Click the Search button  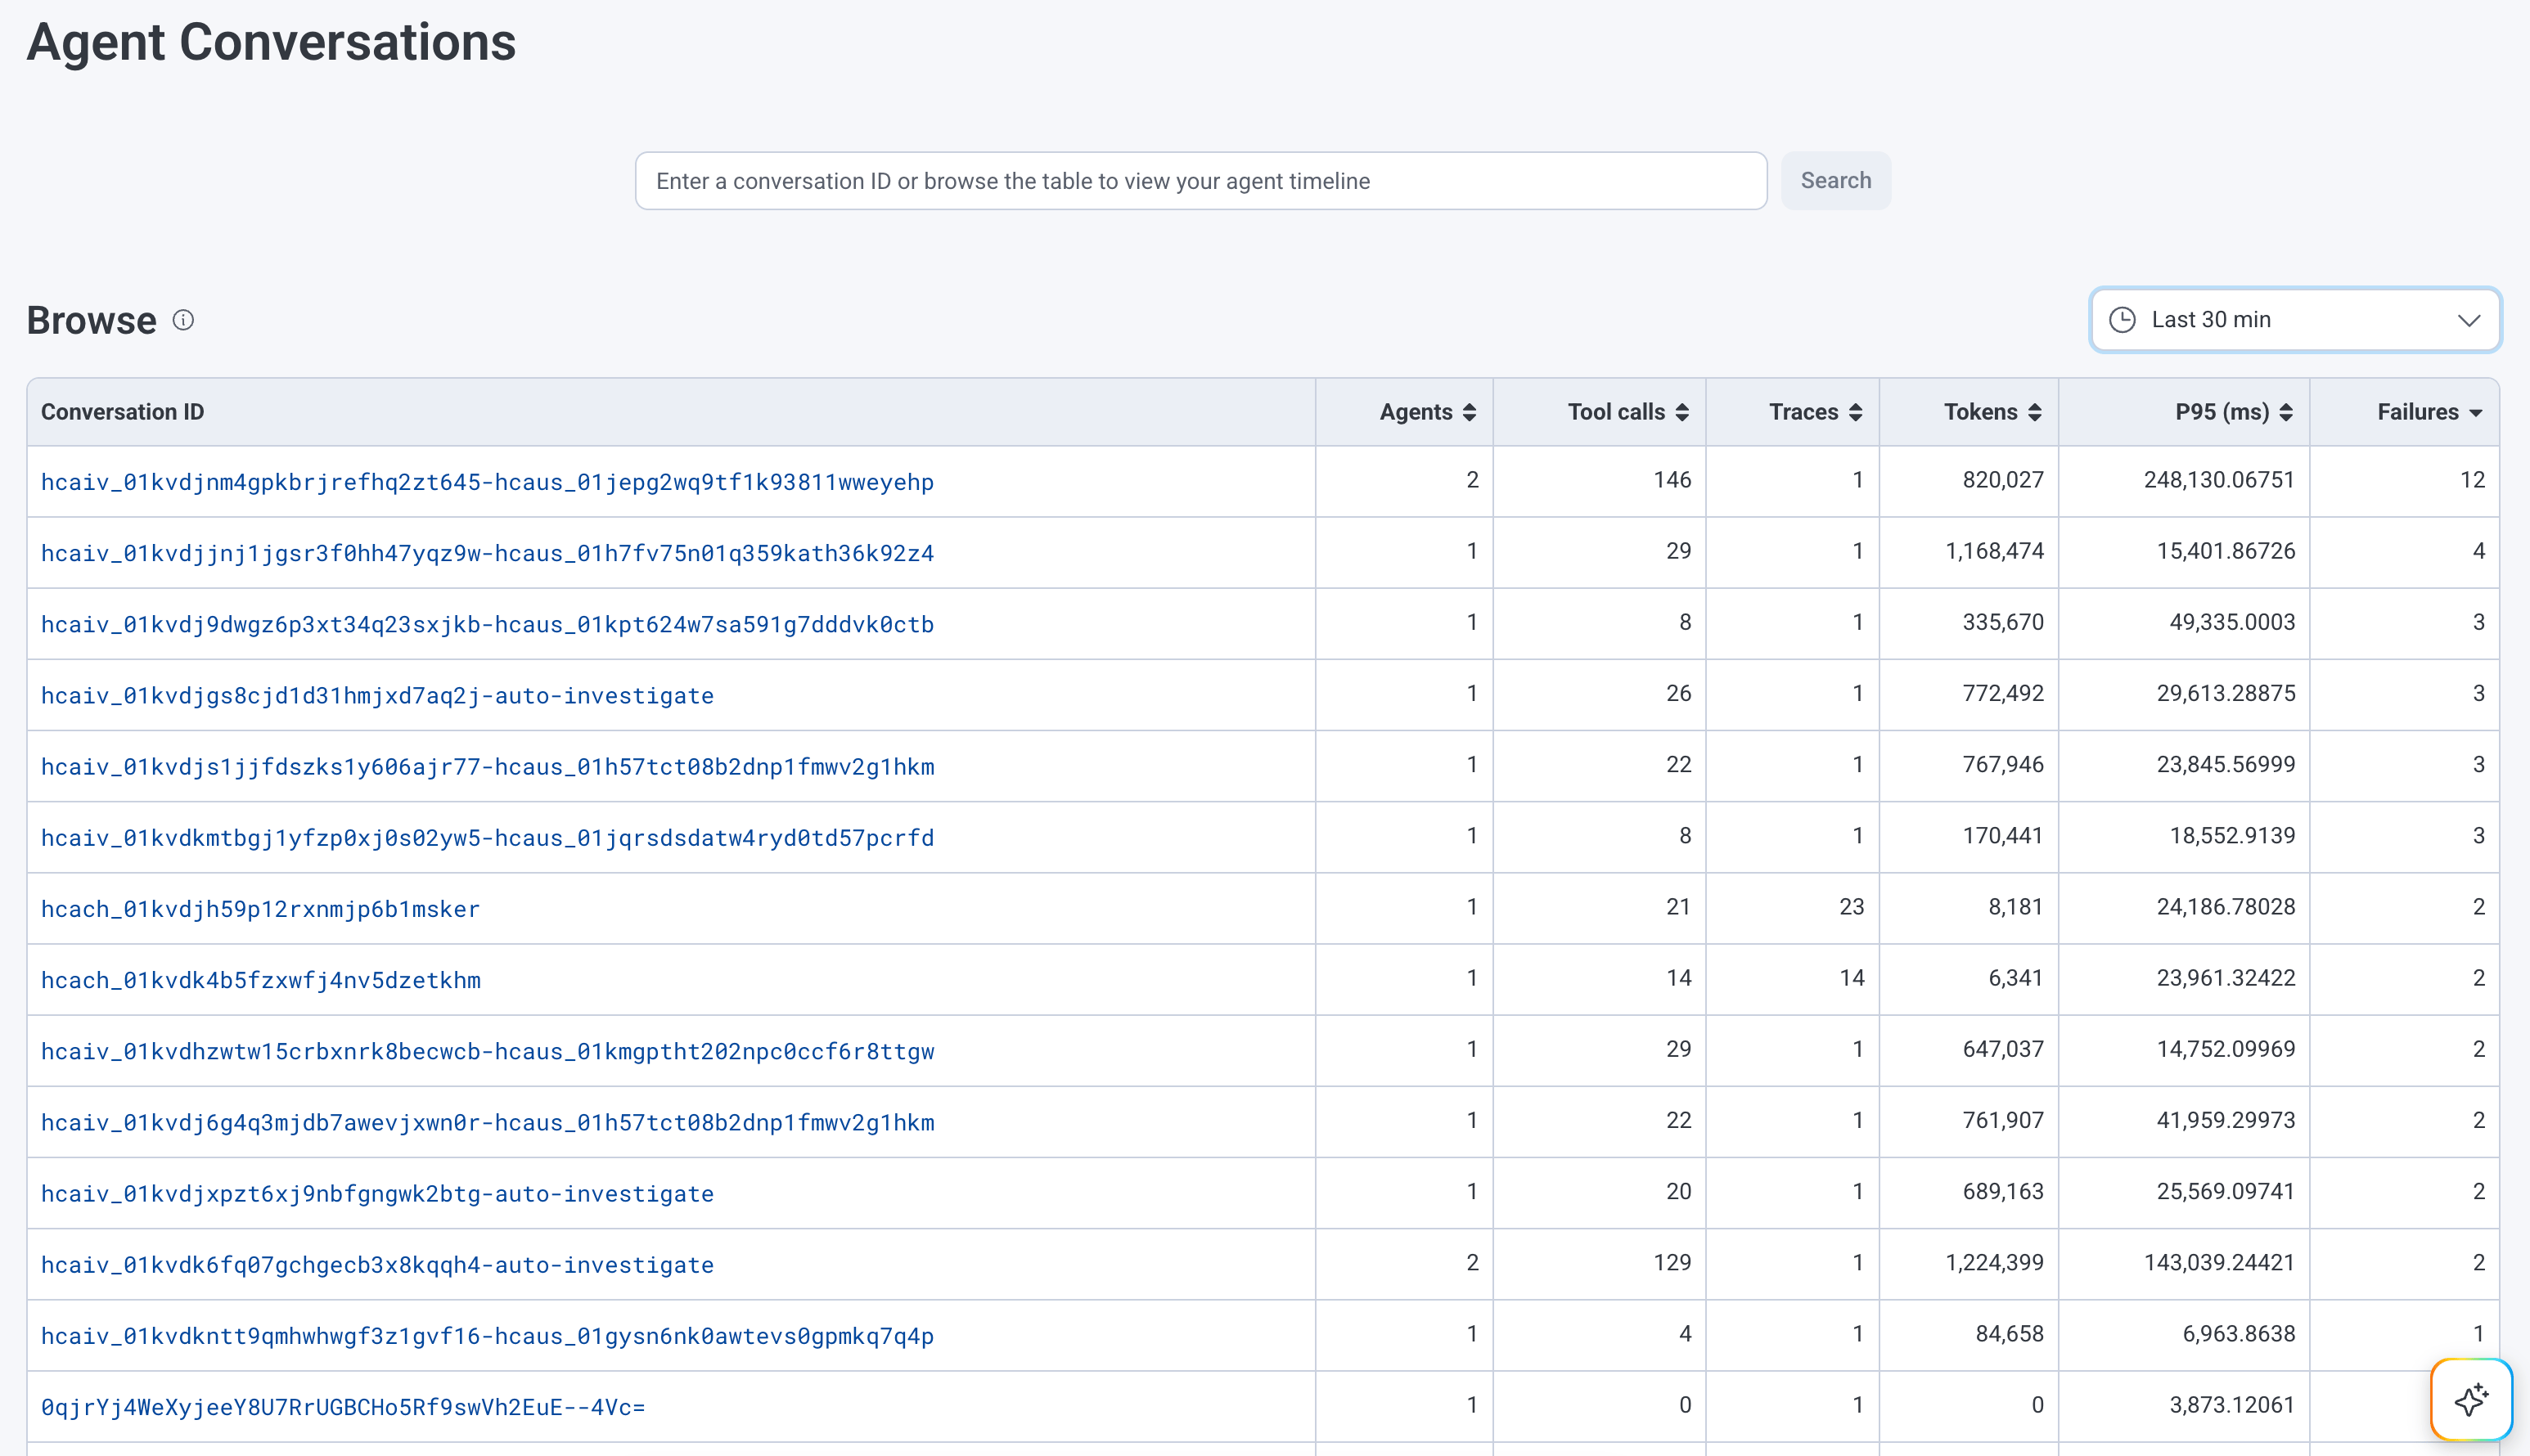coord(1835,181)
